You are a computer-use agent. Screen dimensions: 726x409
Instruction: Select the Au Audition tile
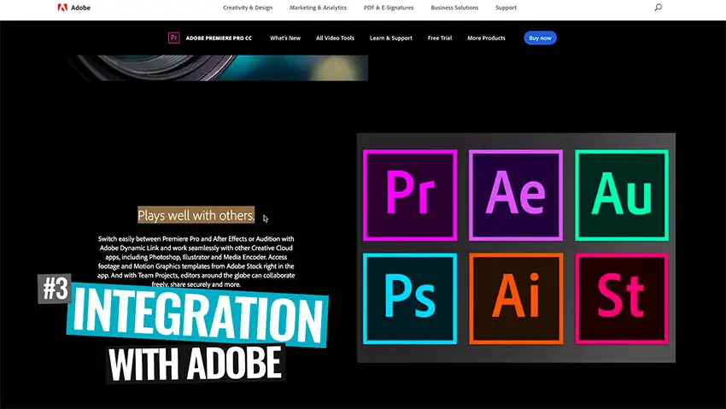tap(622, 196)
